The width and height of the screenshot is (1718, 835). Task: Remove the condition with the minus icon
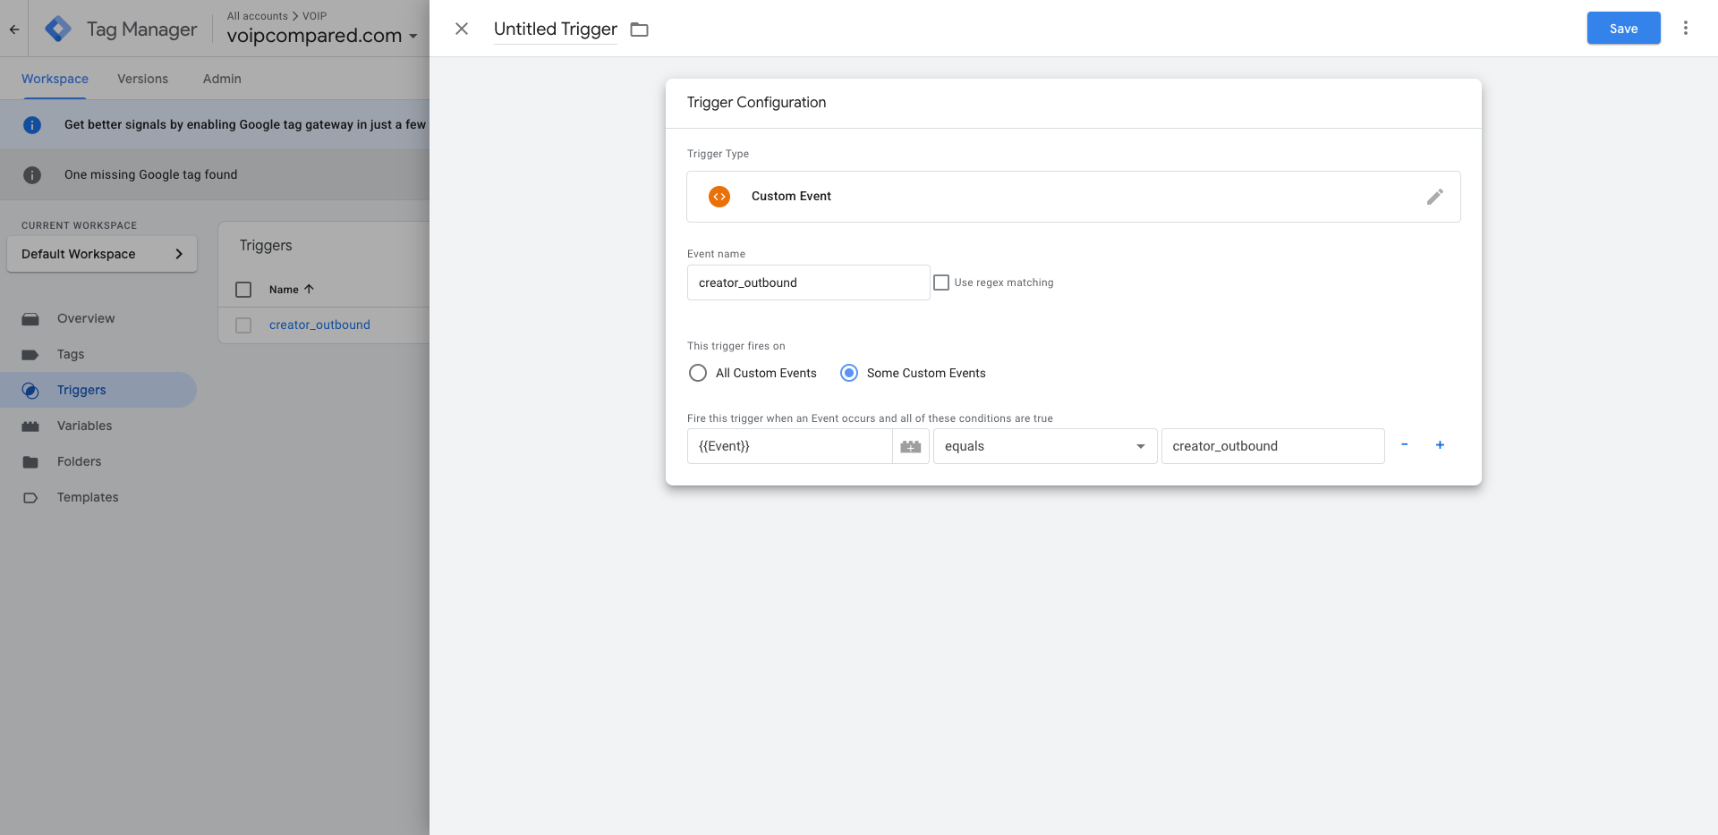coord(1404,445)
